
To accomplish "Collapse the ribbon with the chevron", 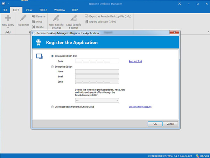I will tap(209, 32).
